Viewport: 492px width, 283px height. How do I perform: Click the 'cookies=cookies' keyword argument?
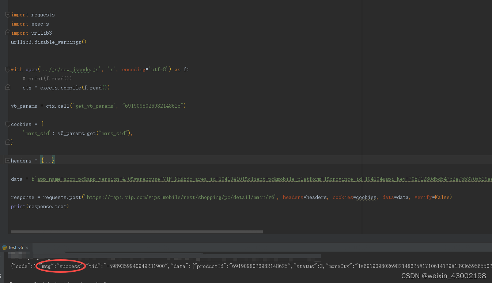pos(355,197)
